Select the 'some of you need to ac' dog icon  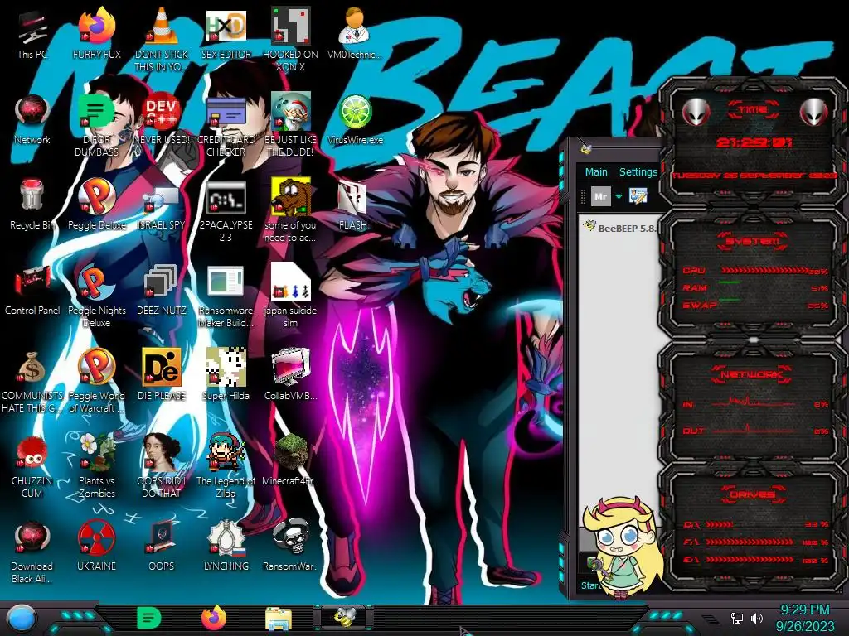[x=291, y=211]
